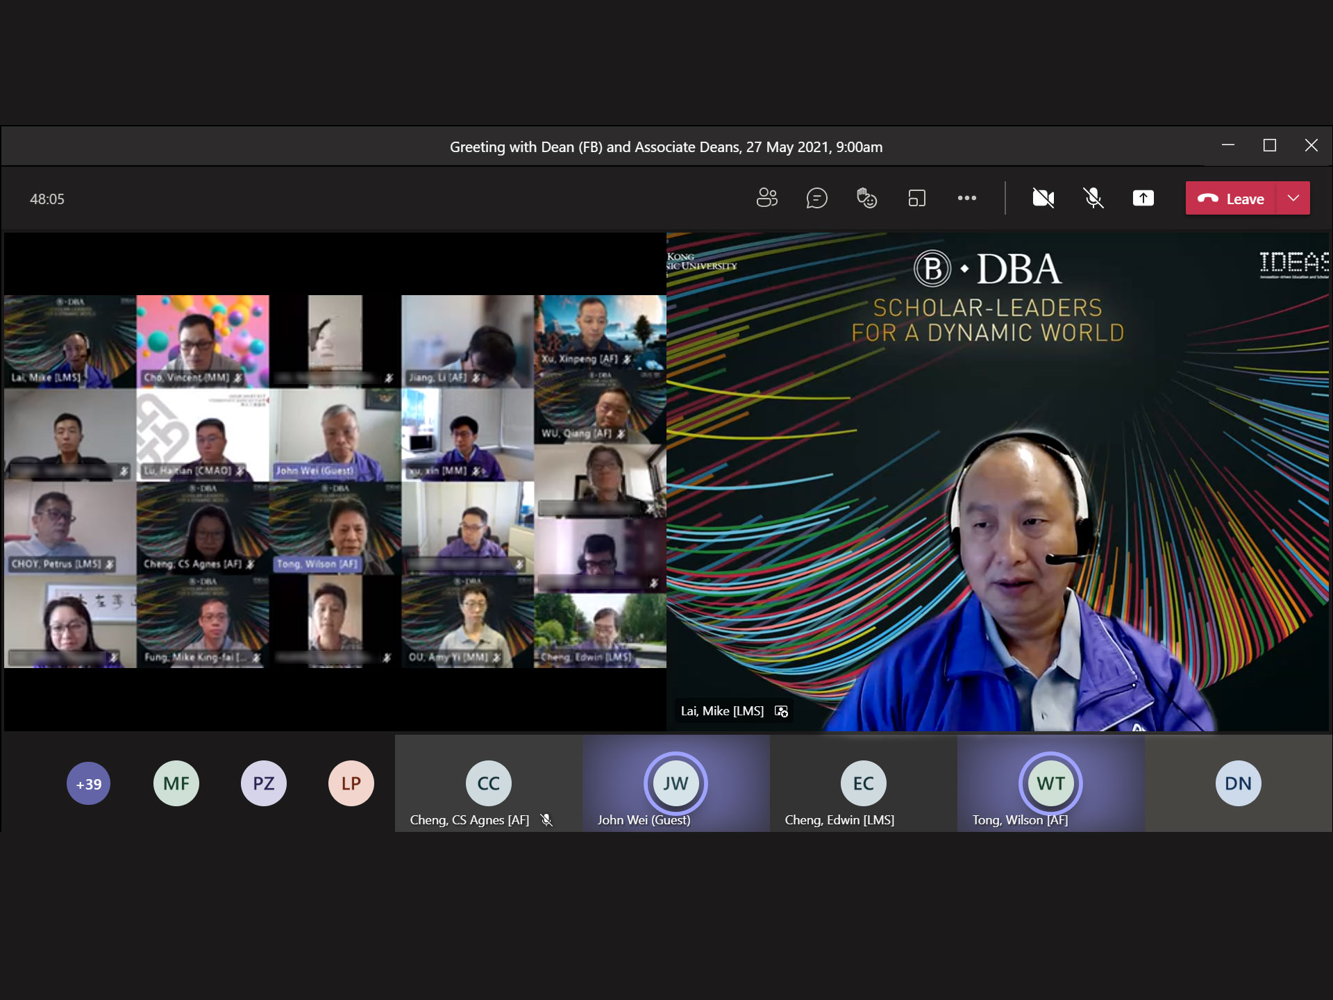The image size is (1333, 1000).
Task: Maximize the meeting window
Action: [1269, 145]
